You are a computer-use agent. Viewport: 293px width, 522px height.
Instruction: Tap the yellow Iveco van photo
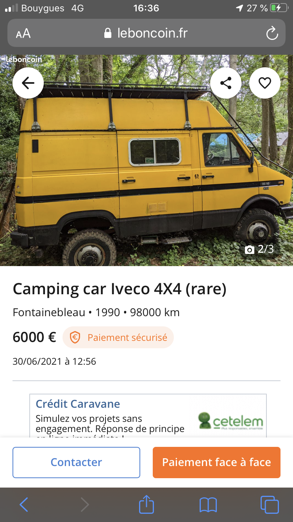pyautogui.click(x=146, y=160)
